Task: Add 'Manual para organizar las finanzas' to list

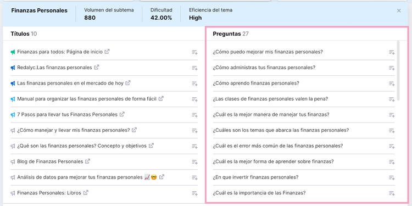Action: 194,99
